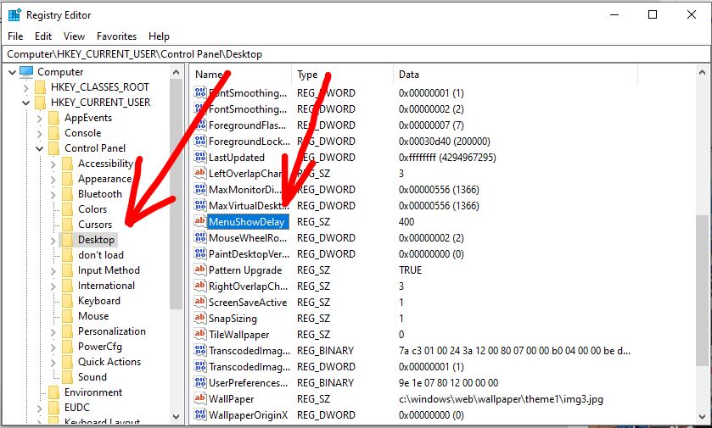Viewport: 712px width, 428px height.
Task: Select the don't load key
Action: (x=101, y=255)
